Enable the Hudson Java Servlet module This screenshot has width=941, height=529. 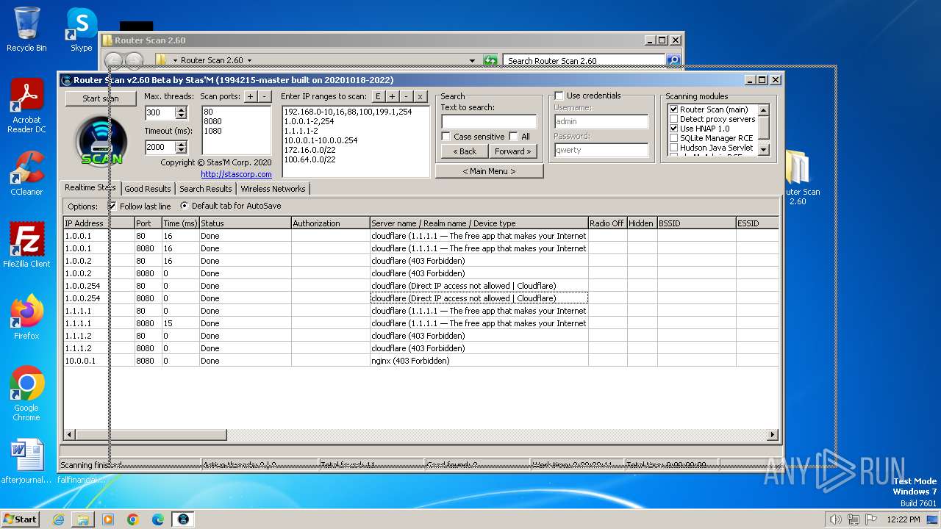pos(673,148)
